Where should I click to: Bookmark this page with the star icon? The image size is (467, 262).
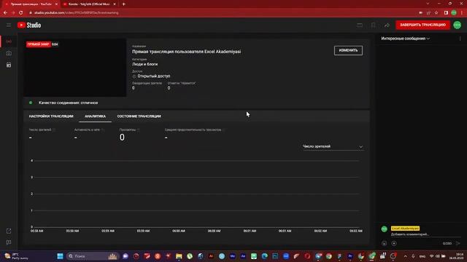click(436, 13)
